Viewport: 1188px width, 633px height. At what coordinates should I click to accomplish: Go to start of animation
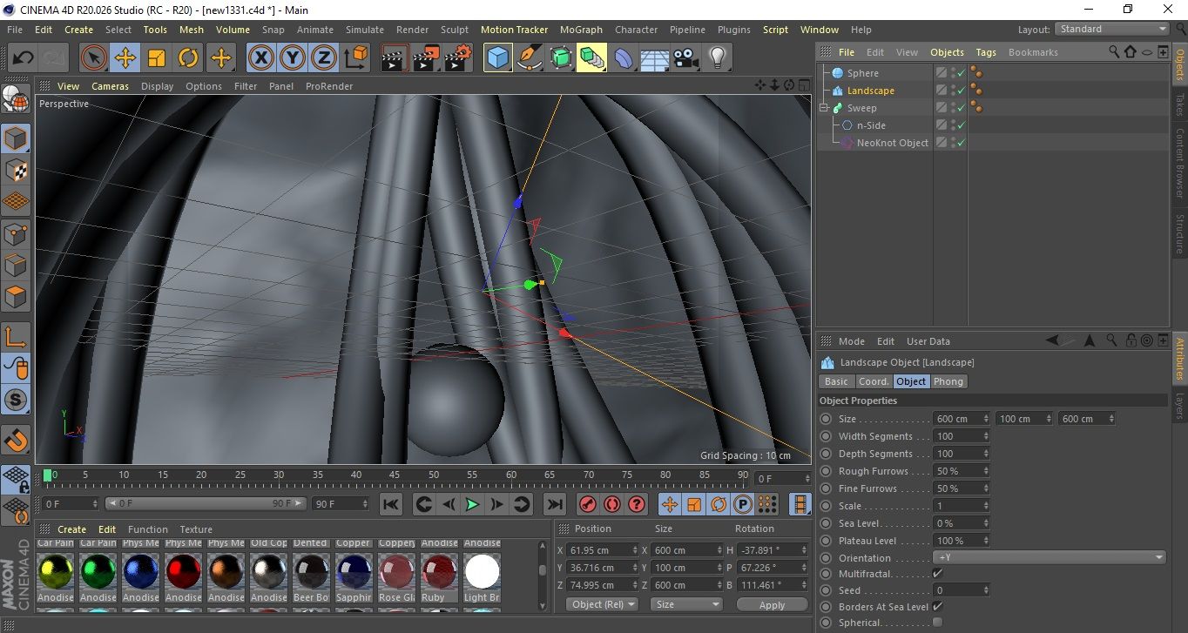(x=391, y=504)
